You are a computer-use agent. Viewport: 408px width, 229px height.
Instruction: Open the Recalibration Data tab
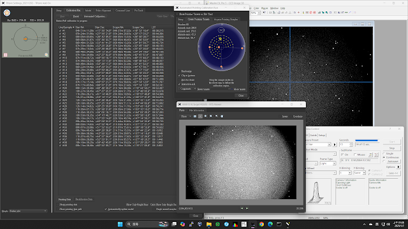(84, 199)
